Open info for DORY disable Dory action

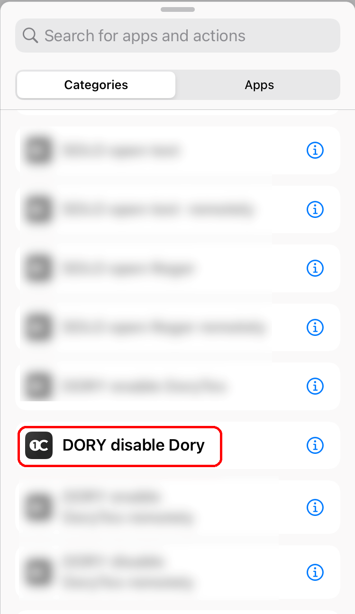(x=315, y=445)
